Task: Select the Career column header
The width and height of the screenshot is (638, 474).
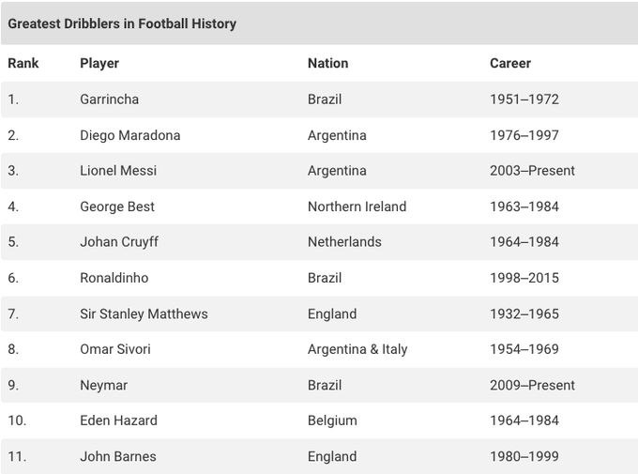Action: pyautogui.click(x=510, y=63)
